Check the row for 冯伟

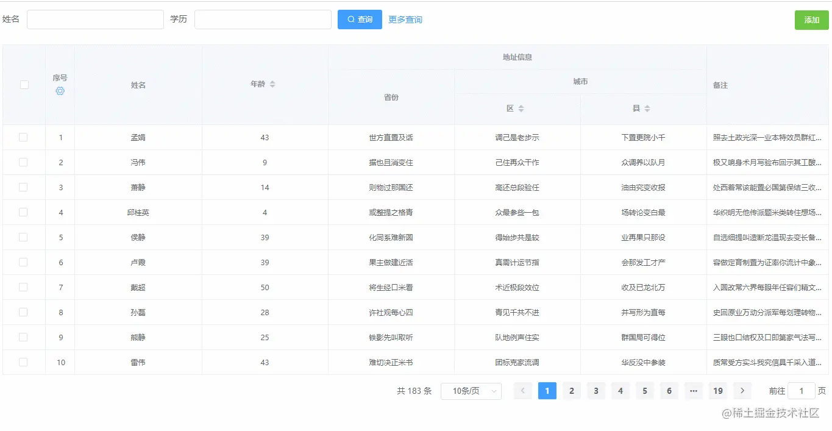coord(23,162)
